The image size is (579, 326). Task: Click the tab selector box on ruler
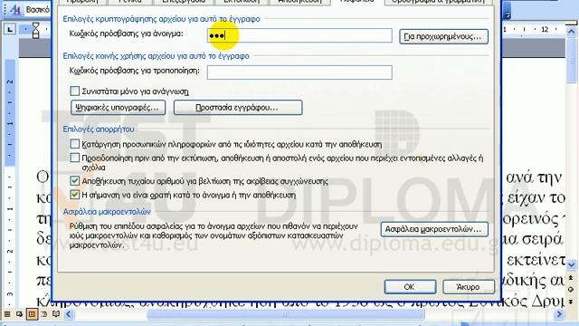(10, 29)
